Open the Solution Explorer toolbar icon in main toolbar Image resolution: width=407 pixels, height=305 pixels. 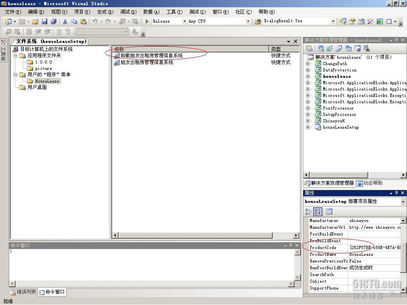(343, 21)
